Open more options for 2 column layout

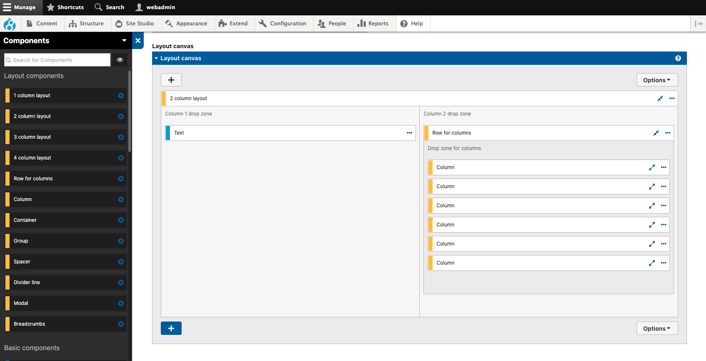pos(672,98)
